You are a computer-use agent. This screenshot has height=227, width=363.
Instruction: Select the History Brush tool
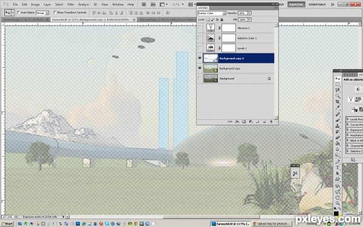(338, 131)
